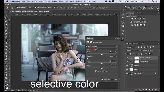Select the Type tool

click(x=6, y=65)
